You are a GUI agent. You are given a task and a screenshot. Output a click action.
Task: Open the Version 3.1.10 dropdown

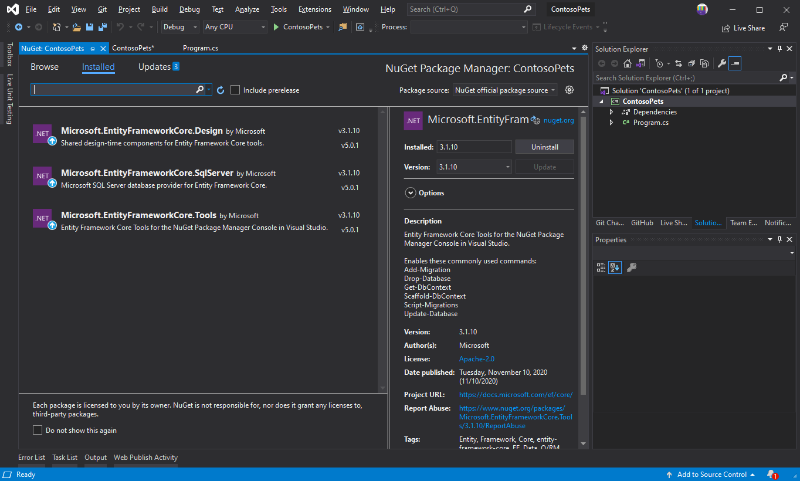coord(474,167)
